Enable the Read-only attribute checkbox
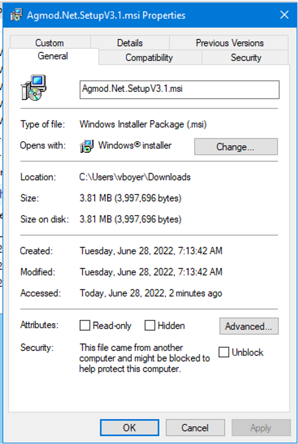This screenshot has height=444, width=298. (x=85, y=325)
